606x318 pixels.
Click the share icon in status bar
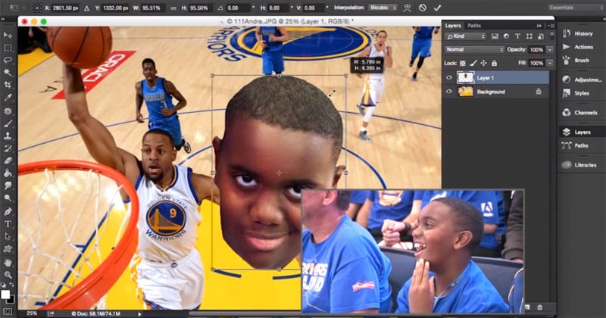(51, 313)
